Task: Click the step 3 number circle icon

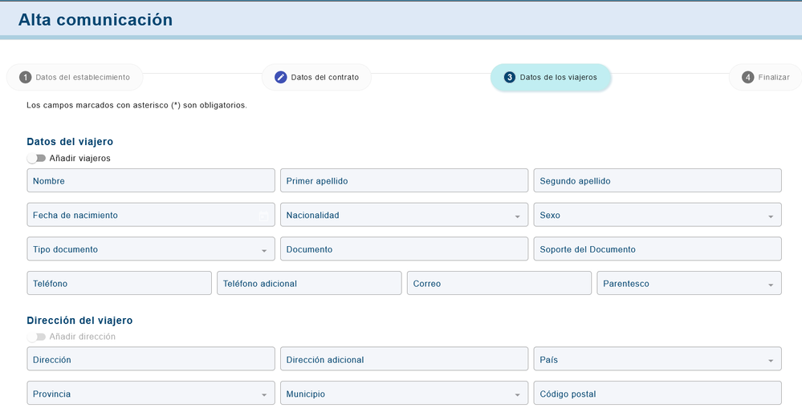Action: point(510,78)
